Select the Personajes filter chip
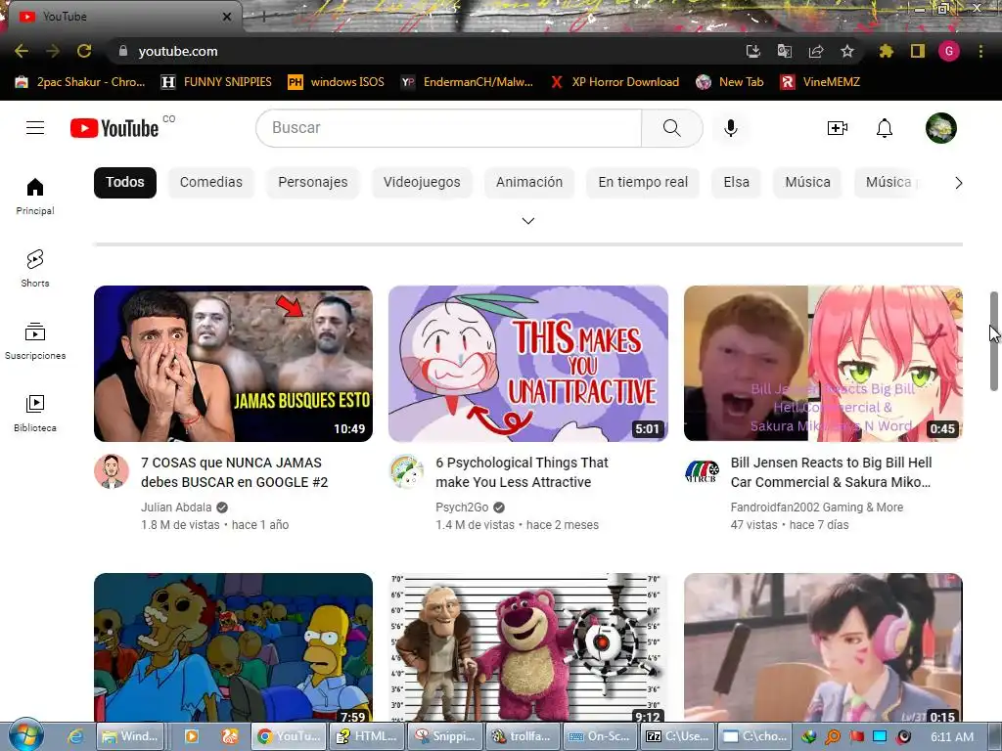This screenshot has width=1002, height=751. coord(312,183)
